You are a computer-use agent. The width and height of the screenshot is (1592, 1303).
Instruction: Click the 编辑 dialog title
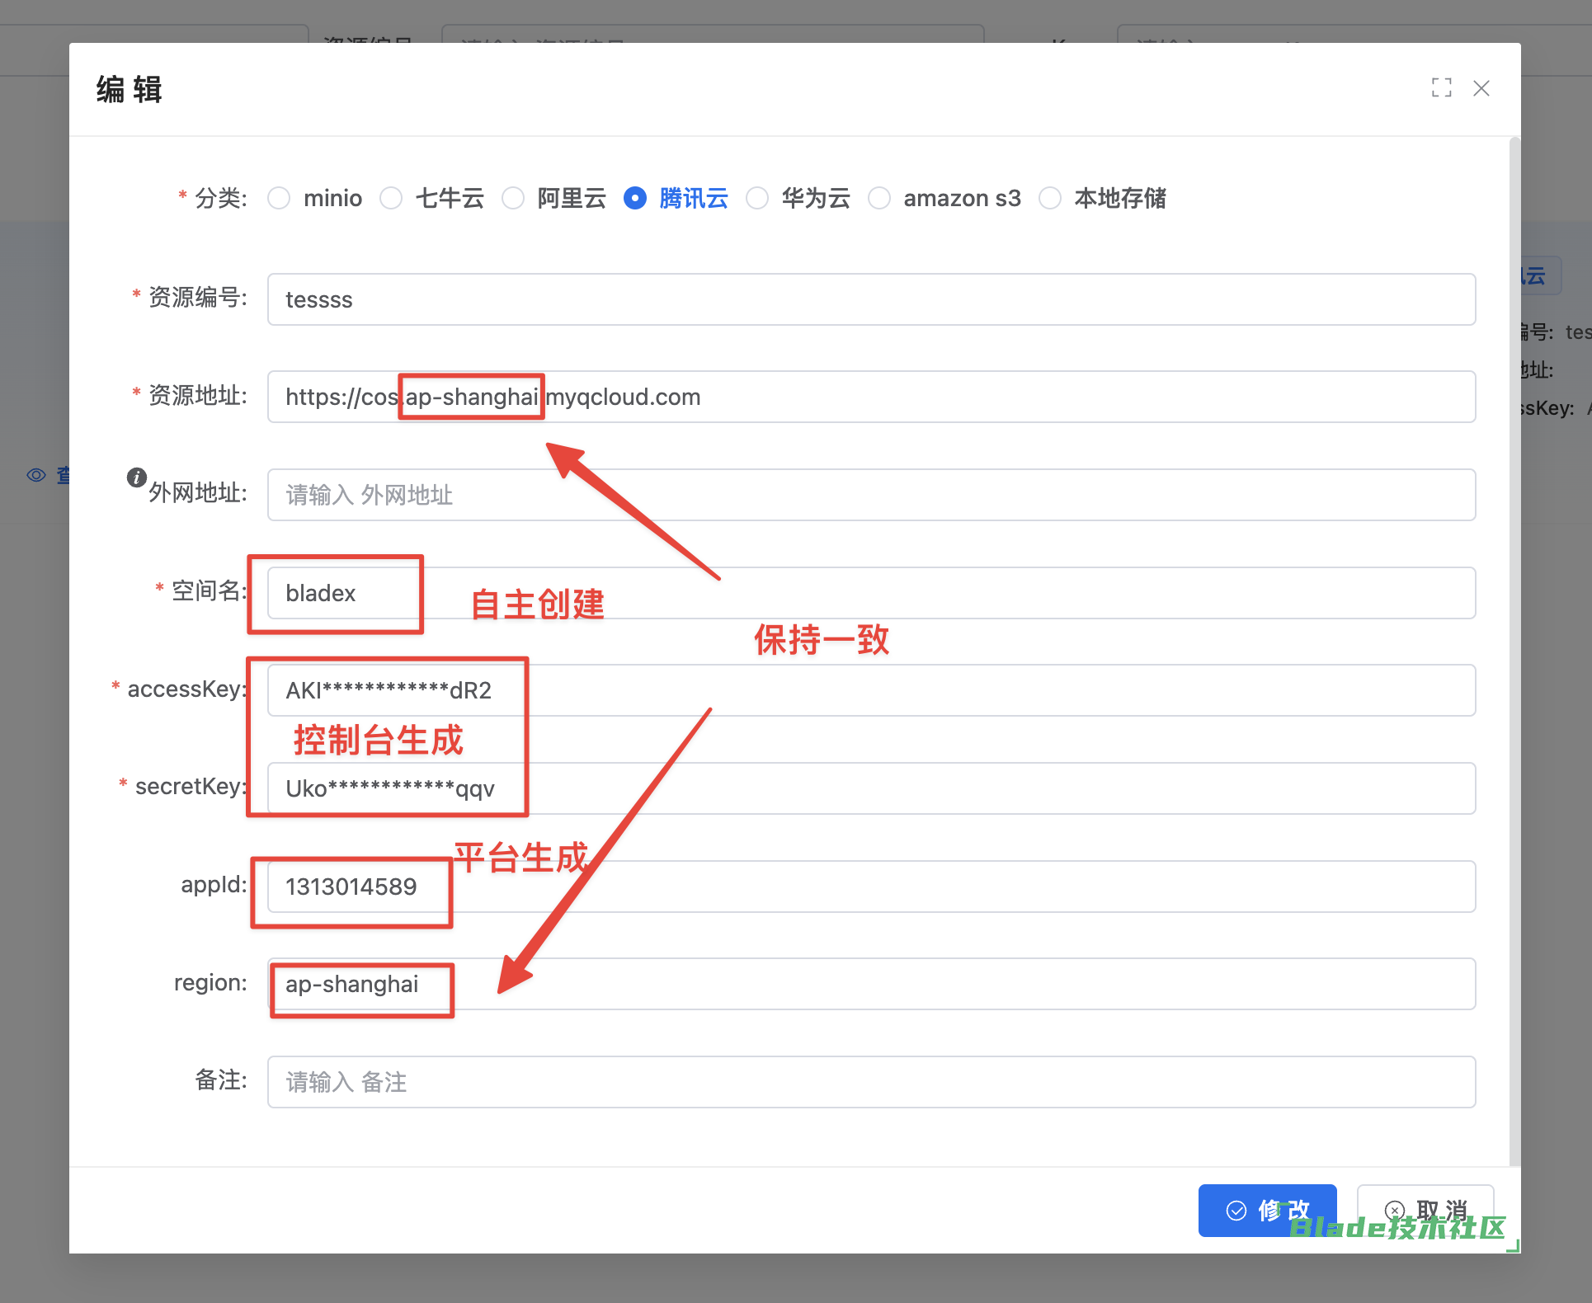130,89
